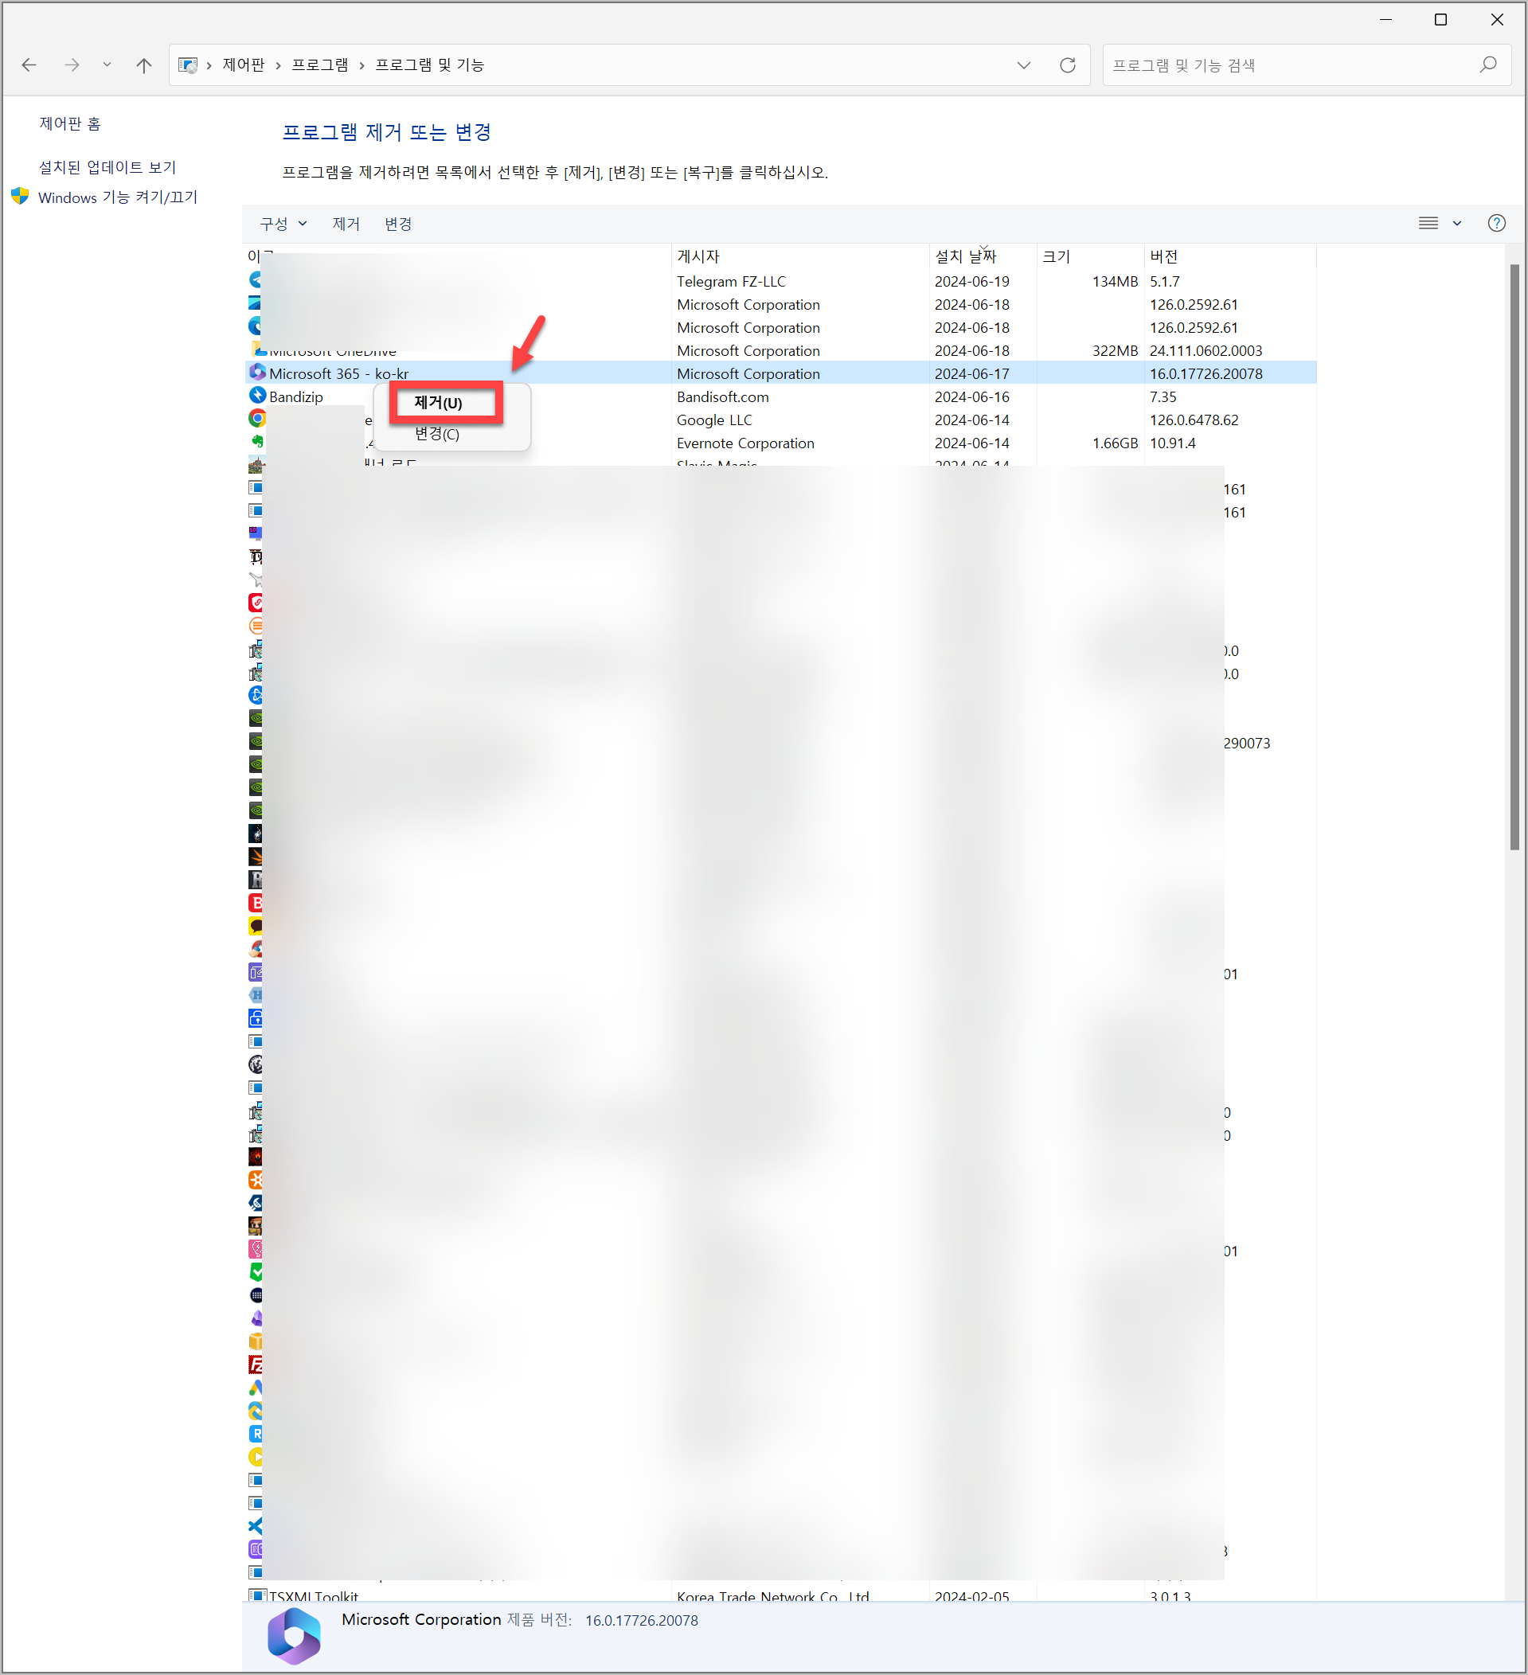Click 프로그램 in the breadcrumb
Viewport: 1528px width, 1675px height.
[320, 64]
